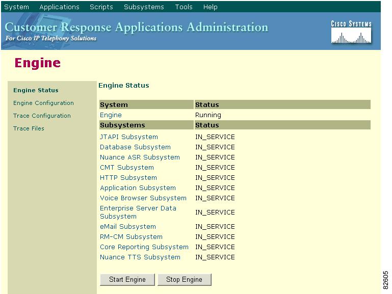Open the Subsystems menu
Image resolution: width=392 pixels, height=294 pixels.
pos(144,7)
